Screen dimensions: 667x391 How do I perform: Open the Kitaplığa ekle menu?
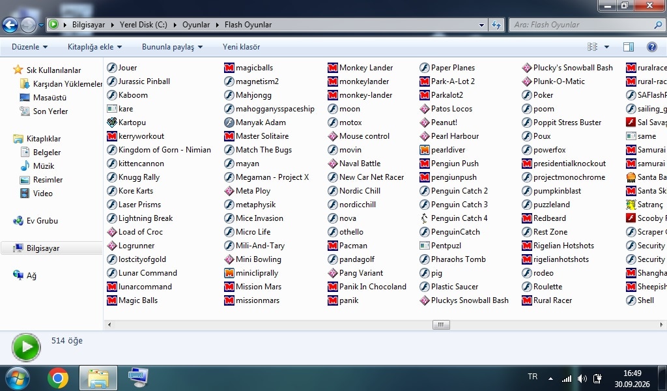tap(94, 47)
